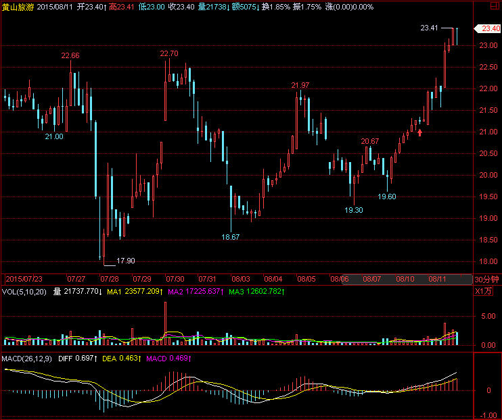Click the tallest volume bar
Screen dimensions: 502x420
(164, 323)
